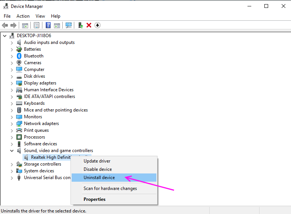The image size is (291, 214).
Task: Choose Disable device from context menu
Action: (114, 169)
